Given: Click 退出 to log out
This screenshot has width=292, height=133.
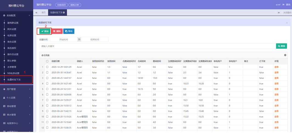Looking at the screenshot, I should pyautogui.click(x=288, y=5).
